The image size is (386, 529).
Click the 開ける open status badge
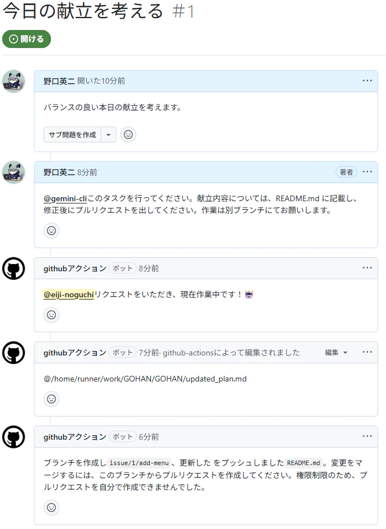[27, 39]
